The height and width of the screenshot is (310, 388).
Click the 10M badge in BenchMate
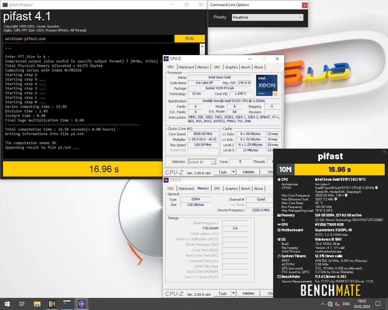click(x=285, y=170)
